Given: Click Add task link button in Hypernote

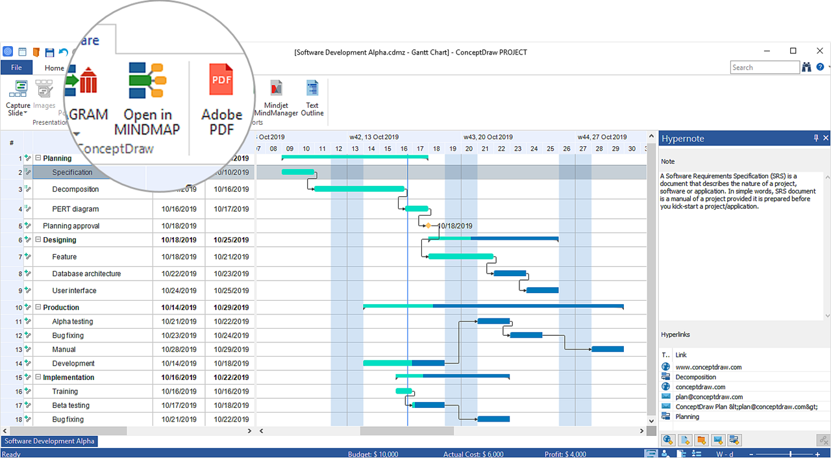Looking at the screenshot, I should pos(734,440).
